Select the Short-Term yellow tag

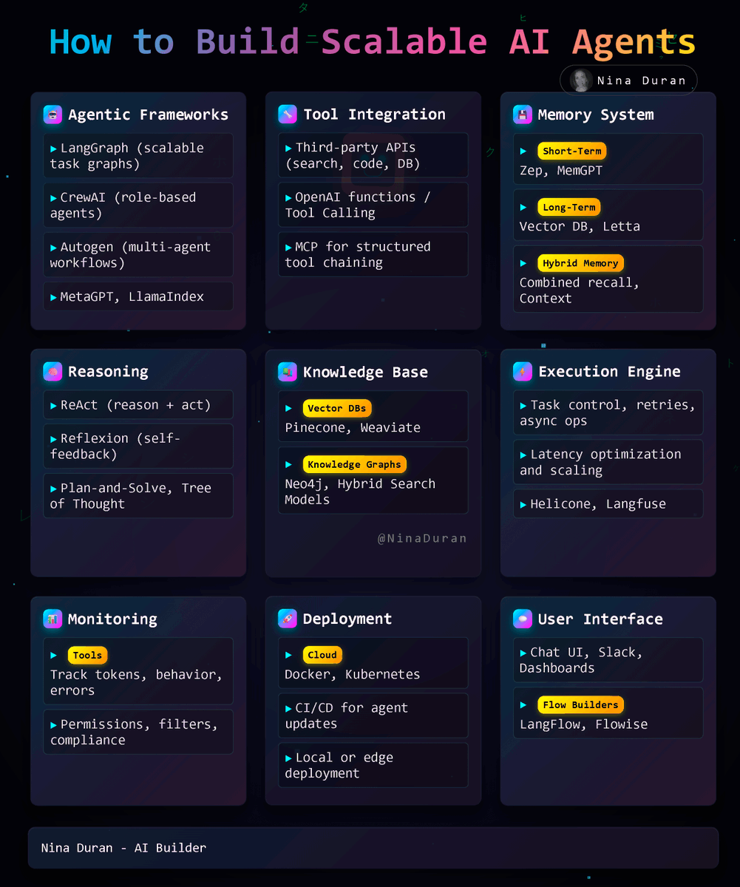pos(571,152)
